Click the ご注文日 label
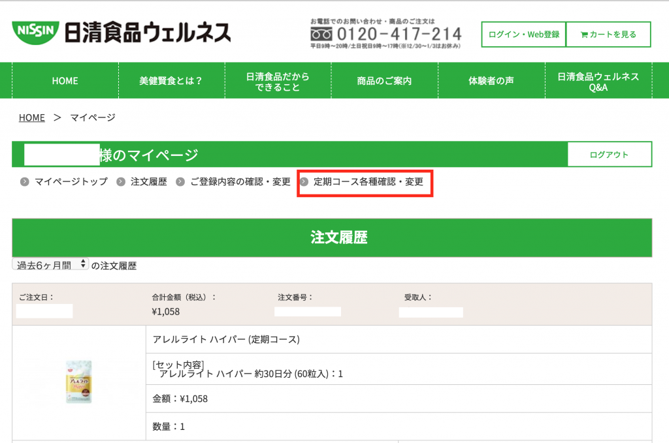This screenshot has height=443, width=669. click(37, 298)
